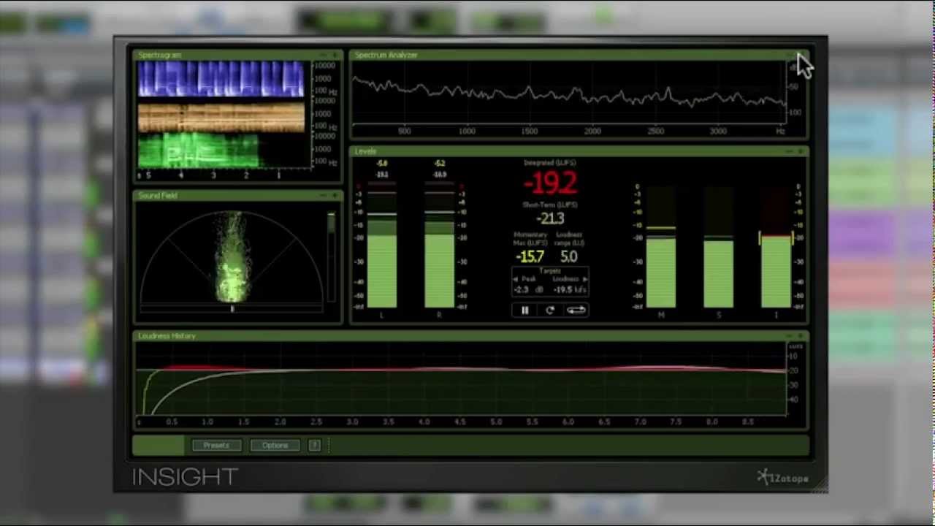Click the left channel L level meter
This screenshot has height=526, width=935.
click(382, 245)
